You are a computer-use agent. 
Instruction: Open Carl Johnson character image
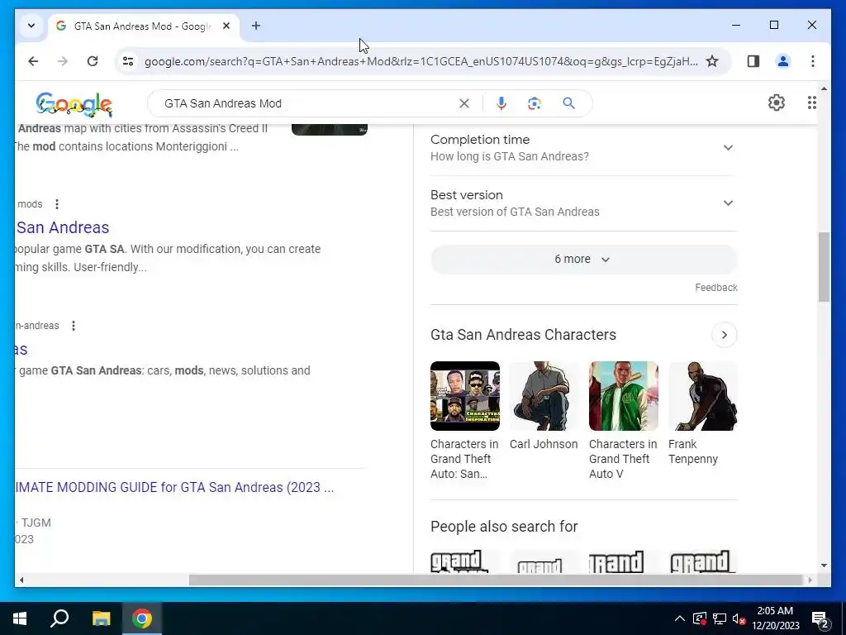(544, 396)
